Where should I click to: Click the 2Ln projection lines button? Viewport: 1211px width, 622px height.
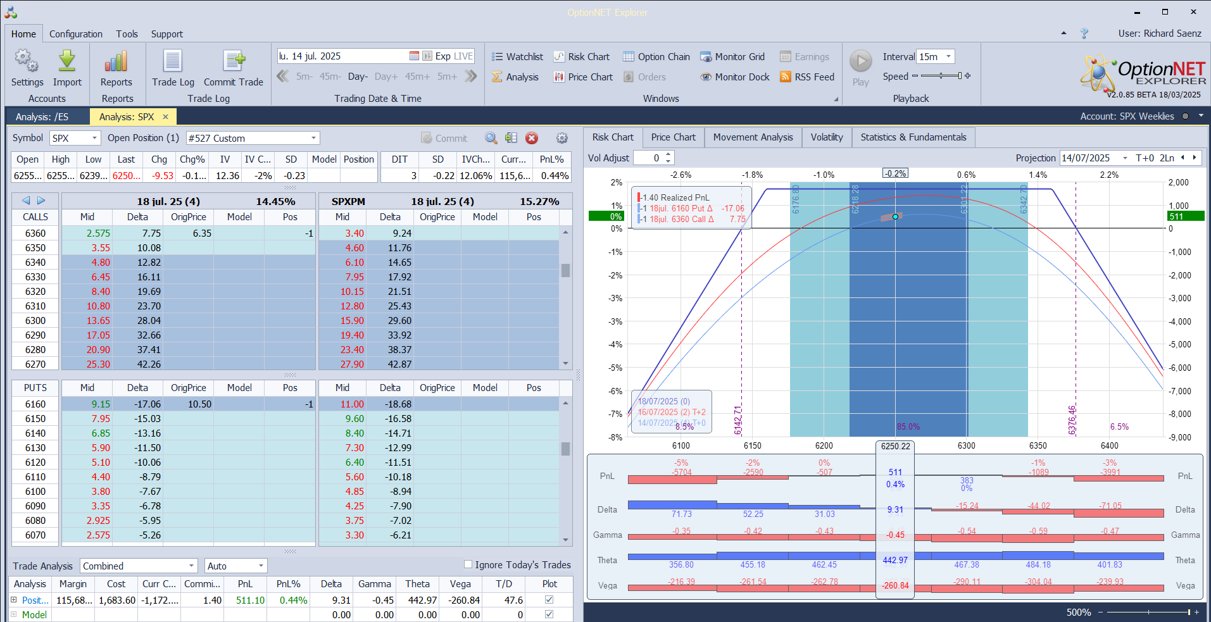point(1167,158)
